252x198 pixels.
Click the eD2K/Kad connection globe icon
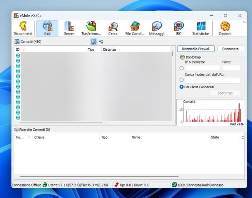click(x=174, y=185)
